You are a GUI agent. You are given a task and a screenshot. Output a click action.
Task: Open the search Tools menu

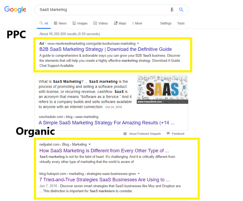point(181,23)
